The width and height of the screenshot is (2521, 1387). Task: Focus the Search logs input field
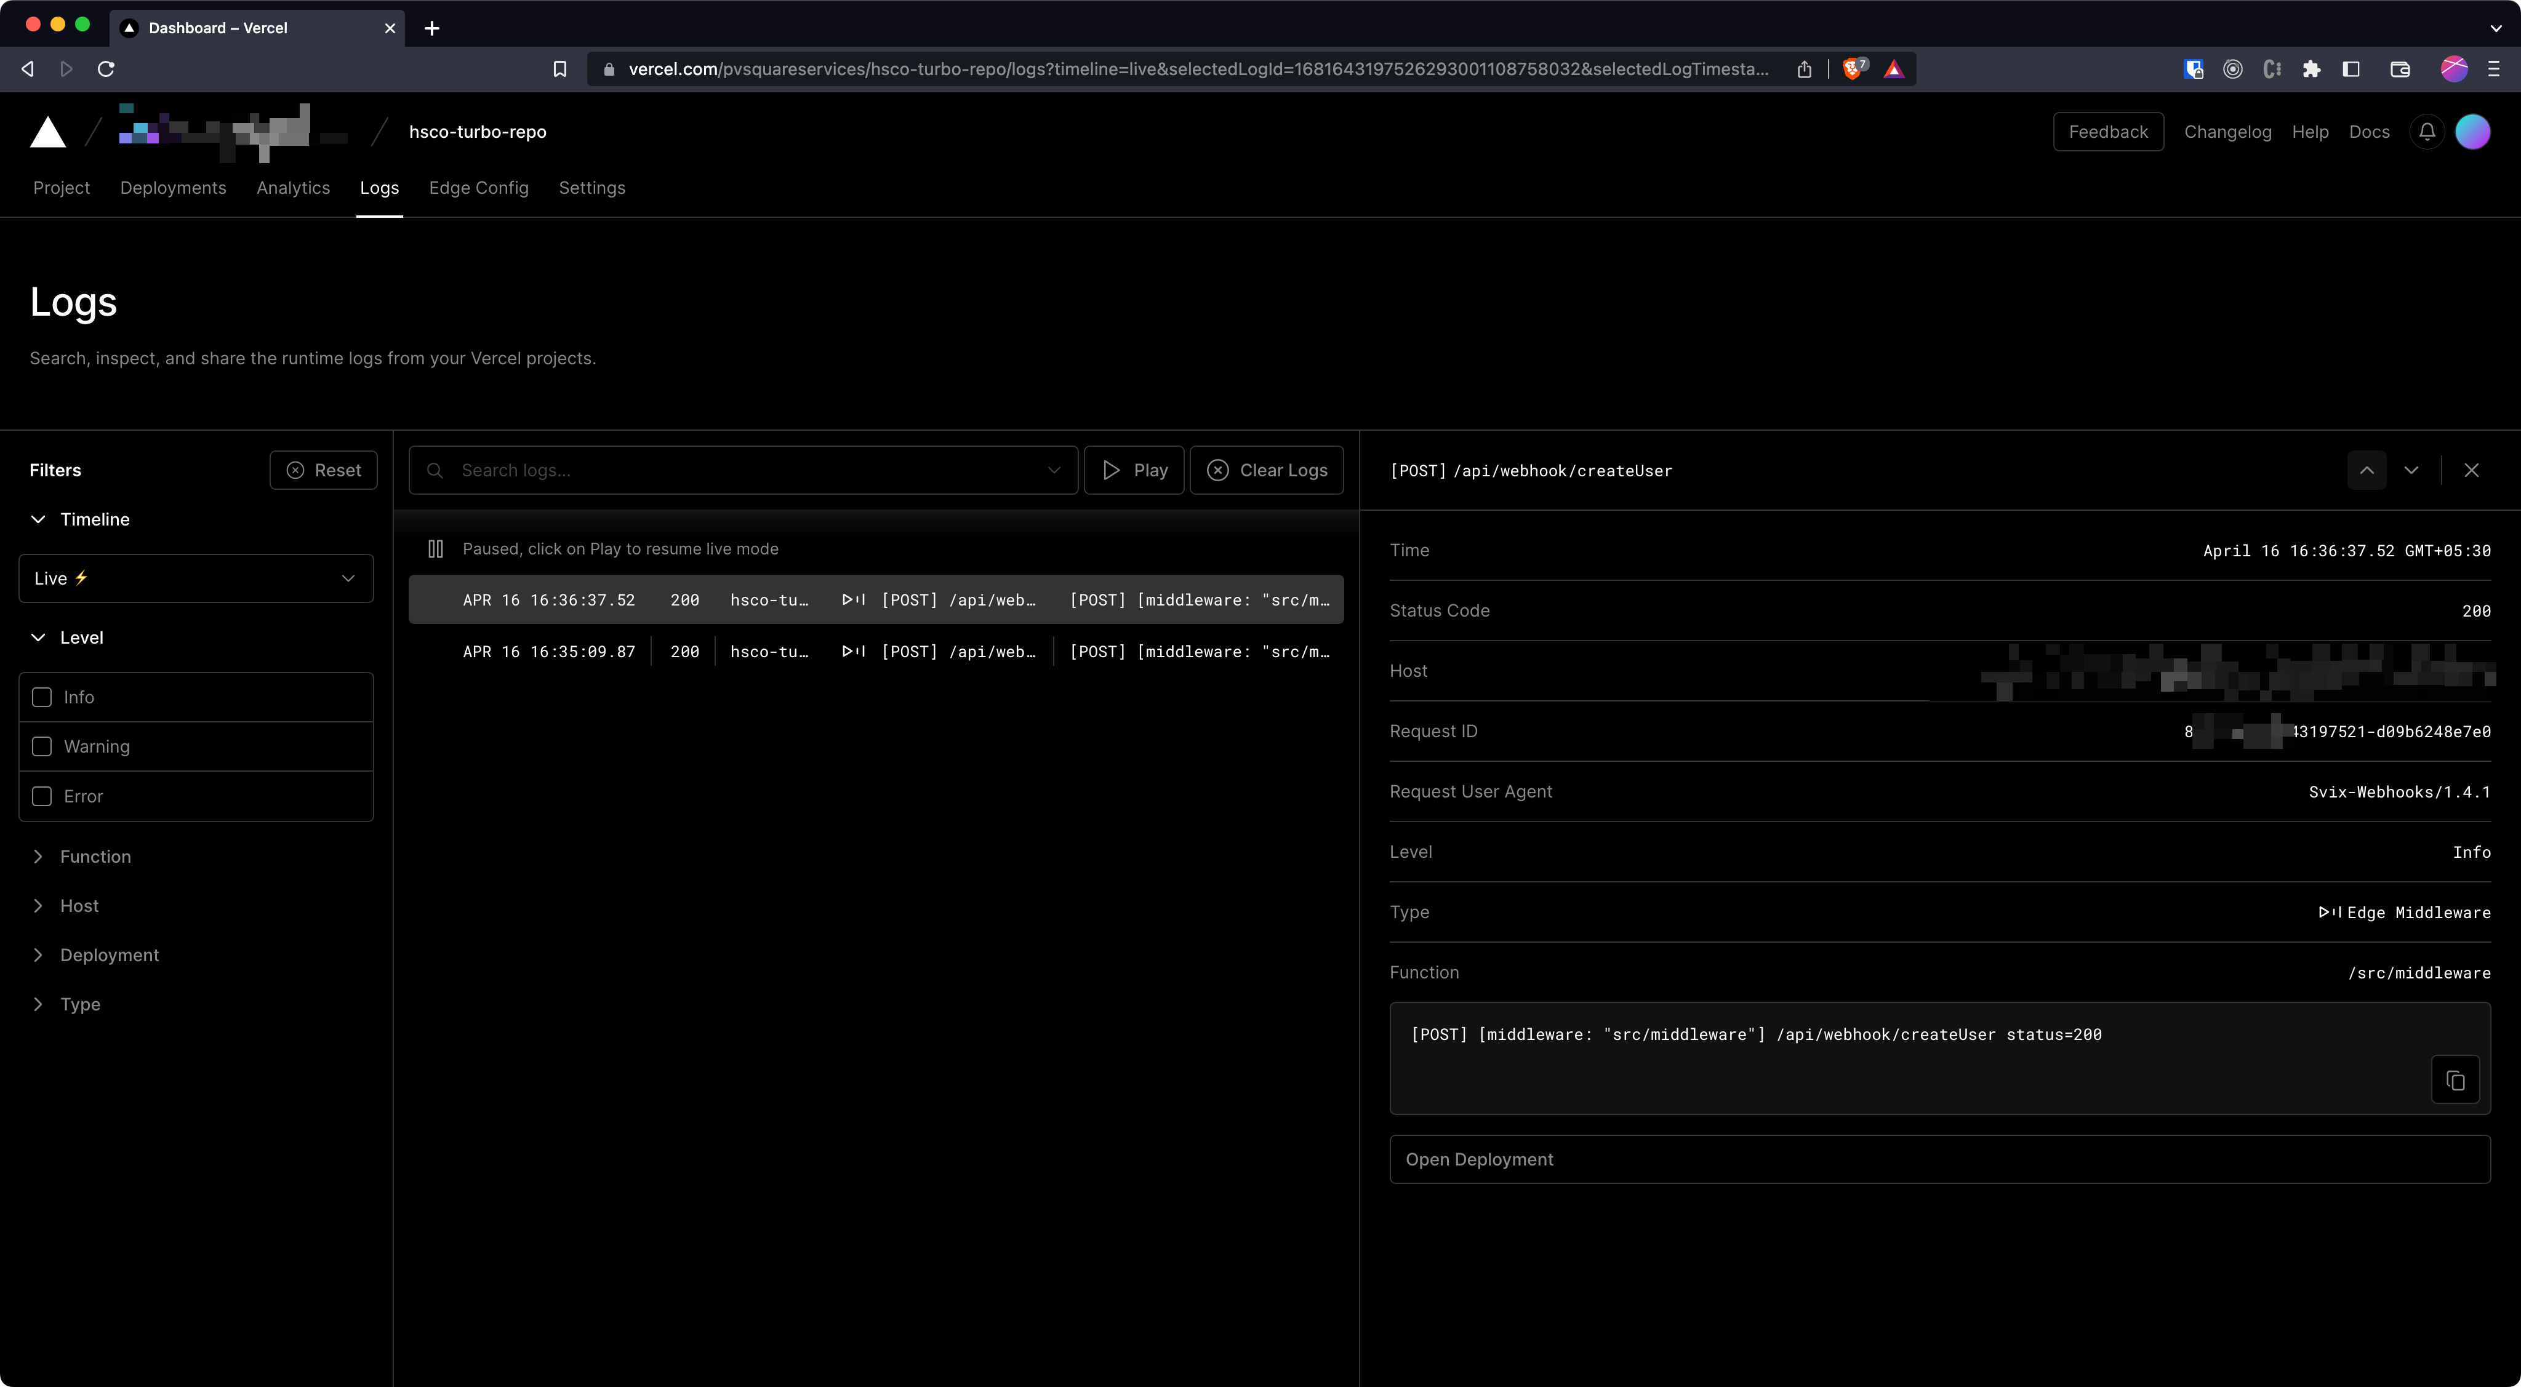pos(743,471)
